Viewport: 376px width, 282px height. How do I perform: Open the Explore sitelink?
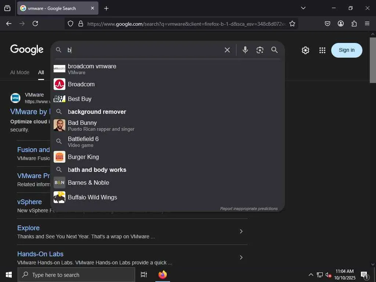point(28,228)
